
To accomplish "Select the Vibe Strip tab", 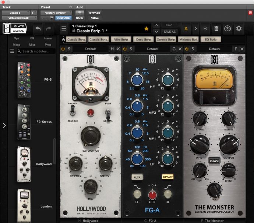I will pyautogui.click(x=121, y=39).
